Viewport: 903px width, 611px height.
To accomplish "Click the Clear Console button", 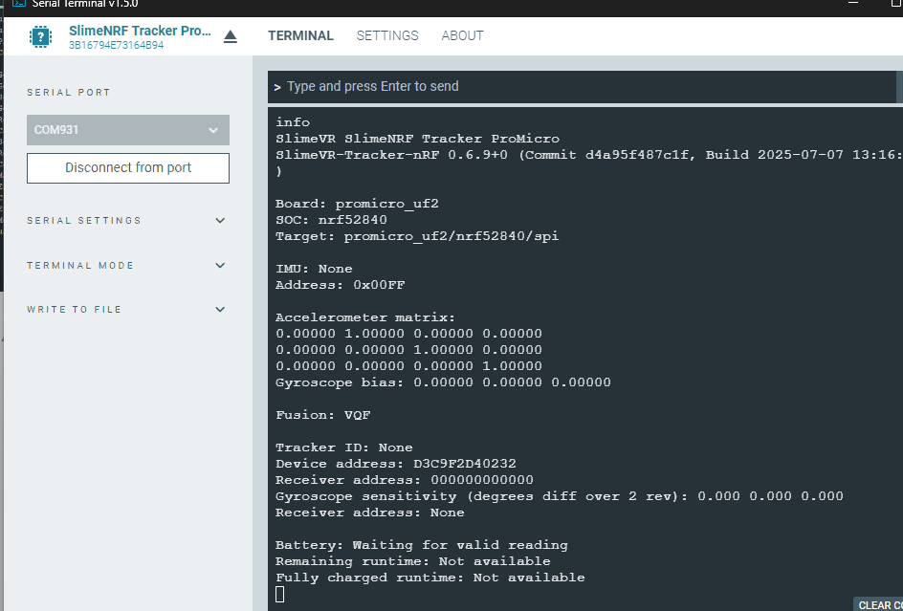I will (879, 604).
